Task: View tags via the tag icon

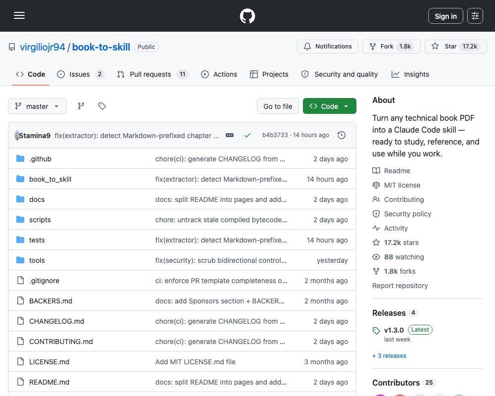Action: [x=102, y=106]
